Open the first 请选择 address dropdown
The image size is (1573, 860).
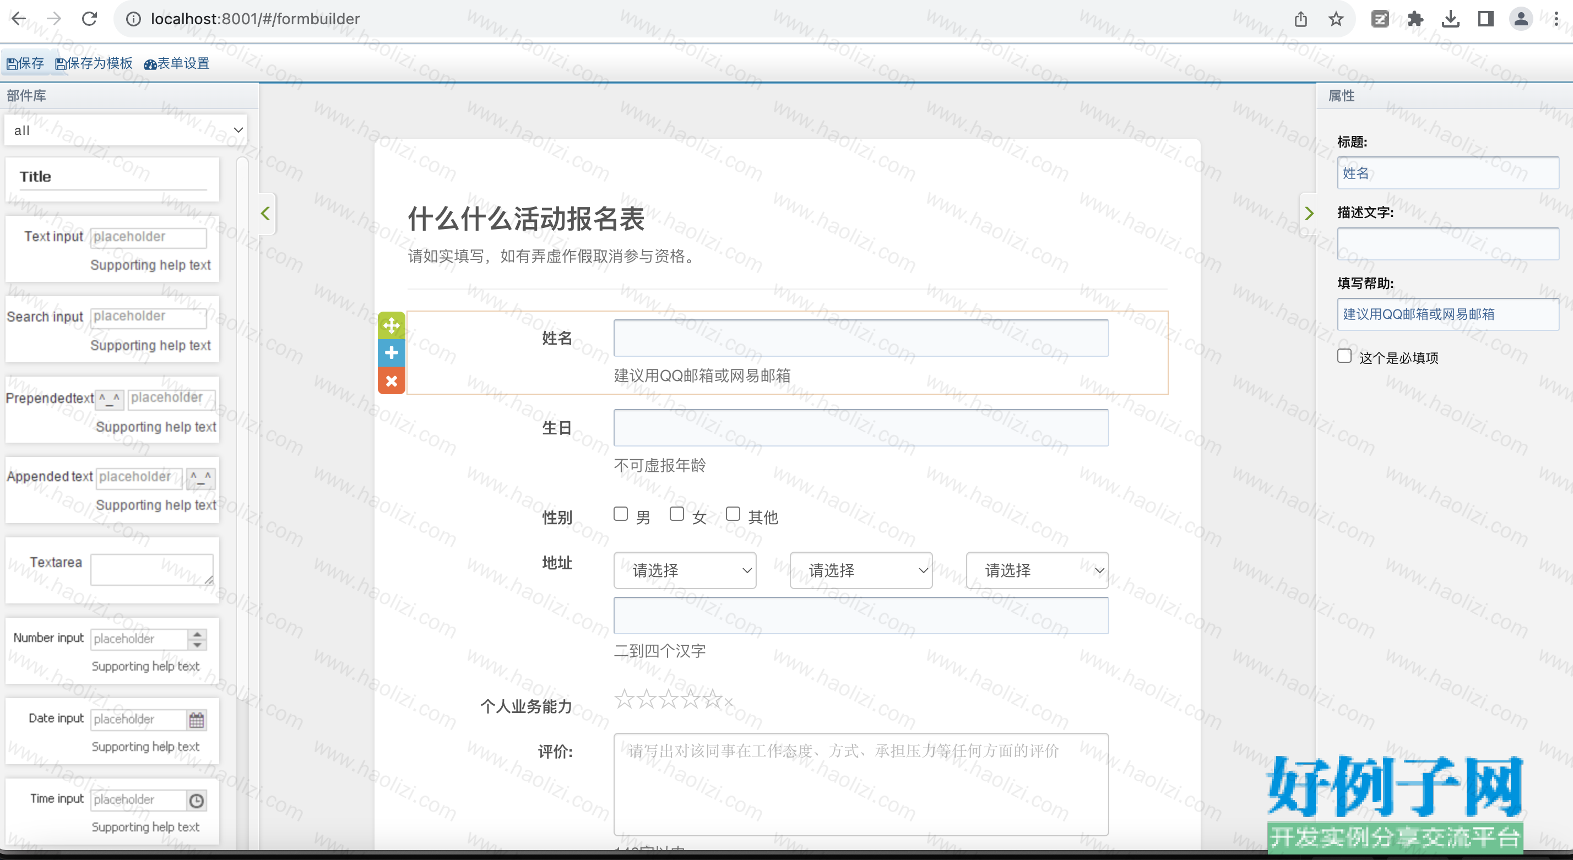[x=685, y=571]
